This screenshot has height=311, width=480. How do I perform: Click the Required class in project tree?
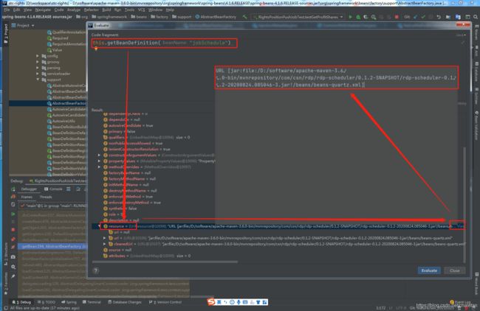point(60,38)
